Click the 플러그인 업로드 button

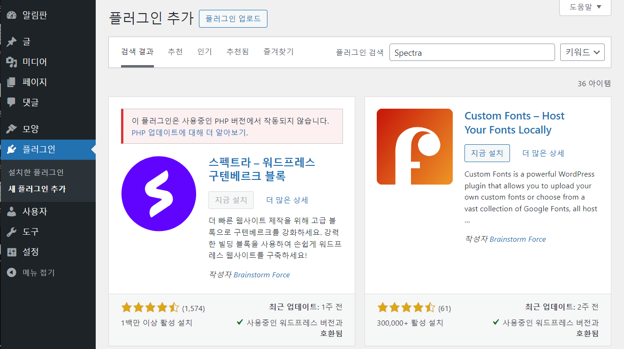tap(233, 19)
